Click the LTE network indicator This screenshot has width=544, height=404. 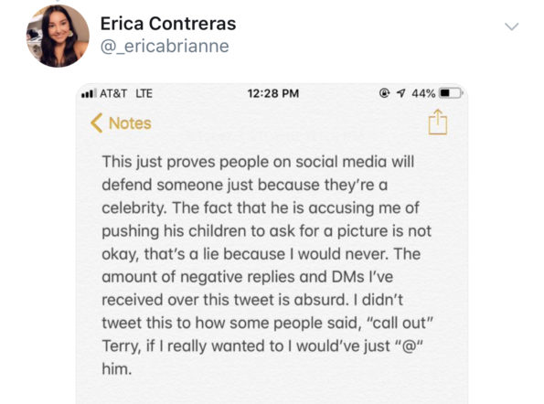(x=144, y=93)
